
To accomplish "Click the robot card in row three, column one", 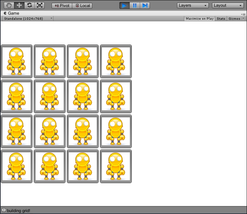I will (17, 131).
